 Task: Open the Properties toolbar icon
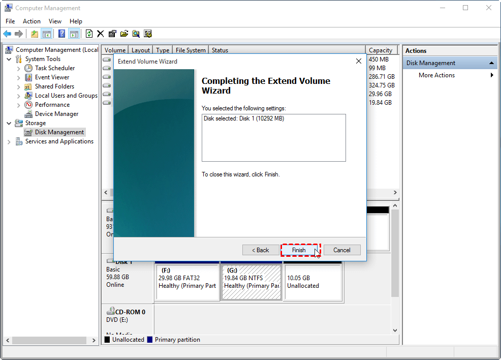(x=112, y=34)
